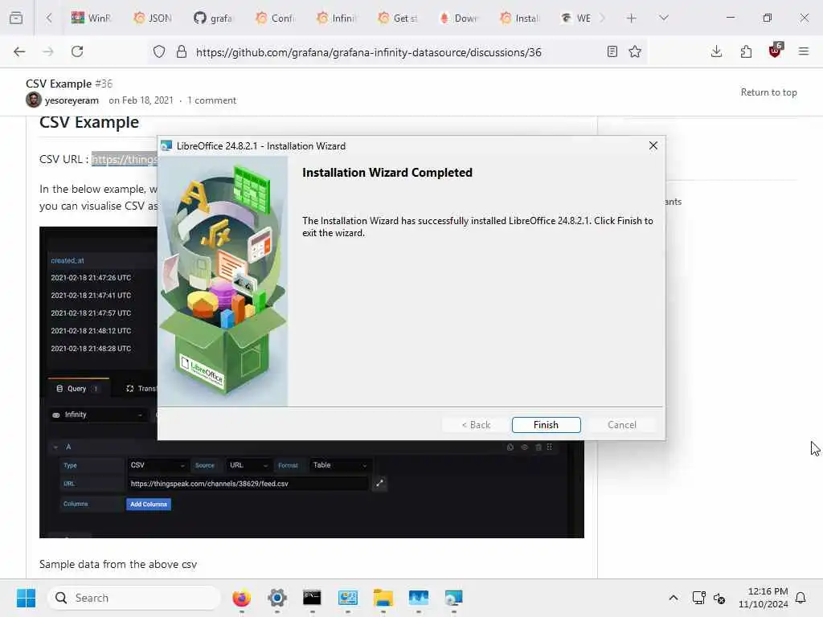Click the uBlock Origin shield extension icon
This screenshot has width=823, height=617.
(x=776, y=51)
